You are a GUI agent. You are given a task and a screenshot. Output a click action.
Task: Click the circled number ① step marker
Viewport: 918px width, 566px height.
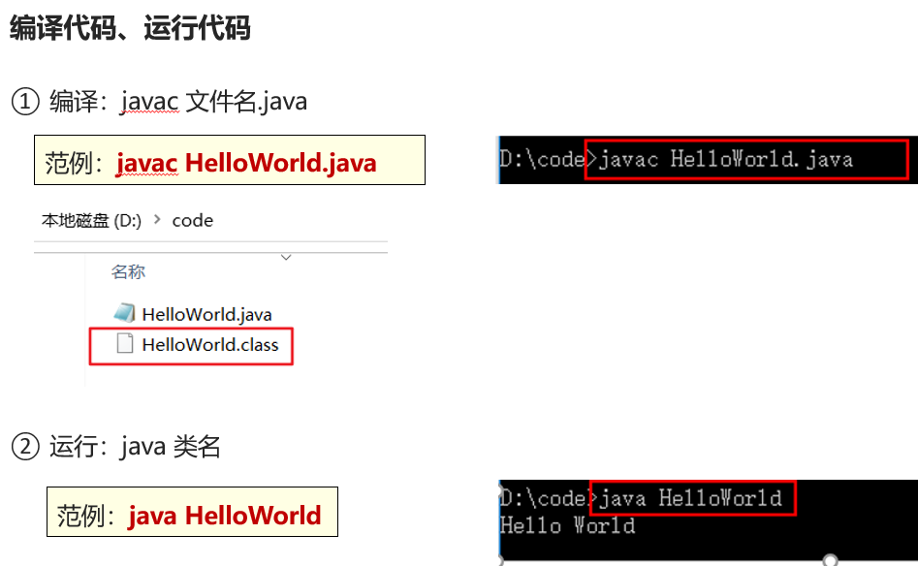[24, 102]
